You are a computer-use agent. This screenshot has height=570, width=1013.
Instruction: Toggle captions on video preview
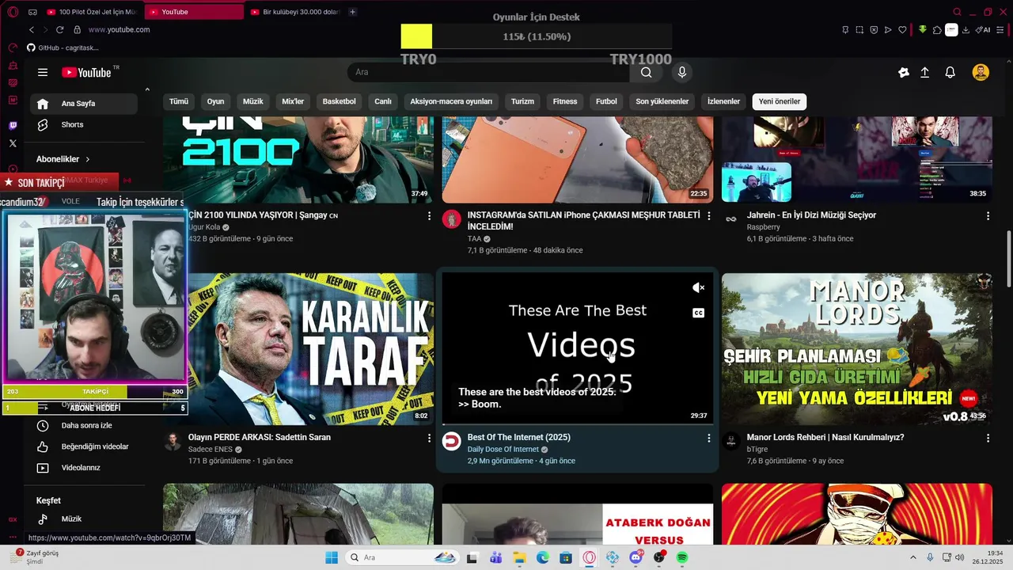698,313
